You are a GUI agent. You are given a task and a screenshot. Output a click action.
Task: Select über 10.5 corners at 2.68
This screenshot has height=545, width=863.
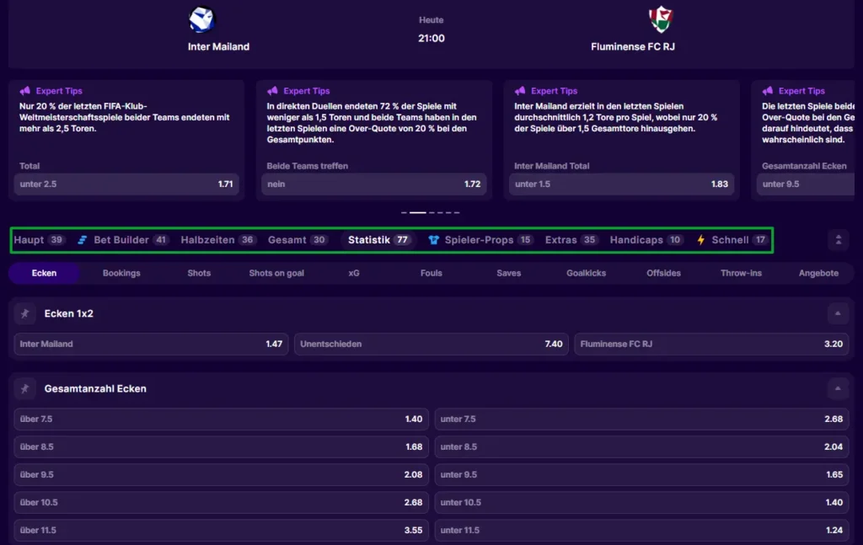pos(222,503)
